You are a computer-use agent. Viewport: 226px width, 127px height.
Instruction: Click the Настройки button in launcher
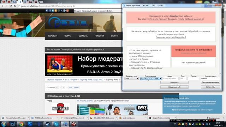pyautogui.click(x=174, y=83)
